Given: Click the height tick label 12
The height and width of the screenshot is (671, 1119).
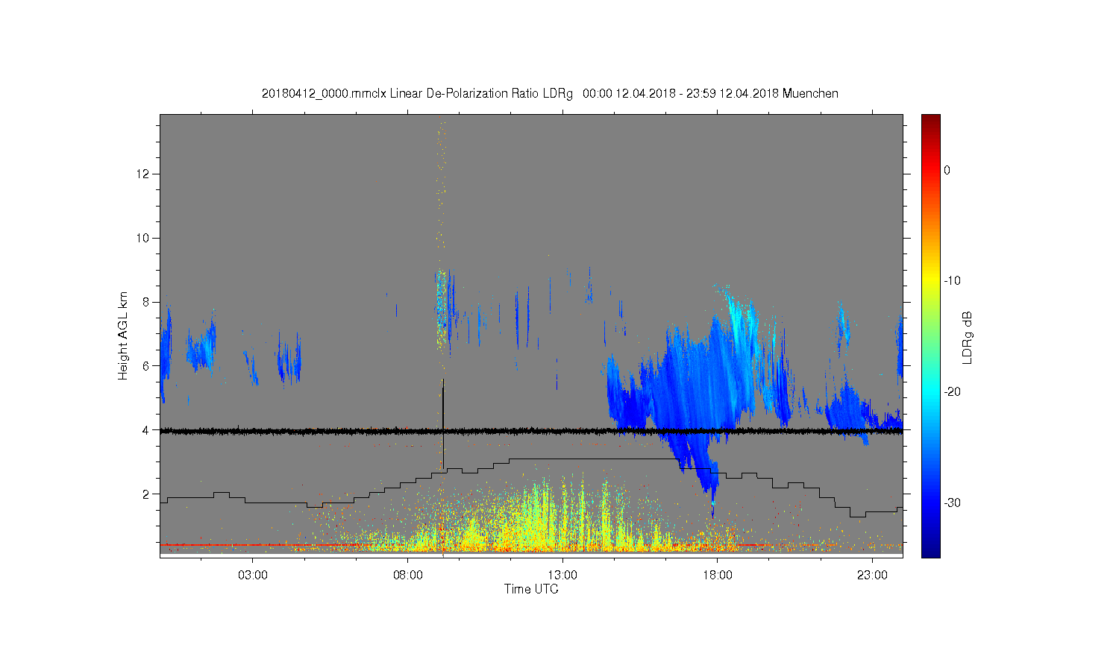Looking at the screenshot, I should tap(144, 174).
